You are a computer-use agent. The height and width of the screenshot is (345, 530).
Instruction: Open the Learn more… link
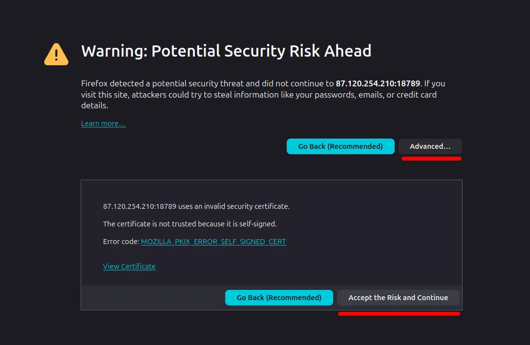tap(103, 123)
